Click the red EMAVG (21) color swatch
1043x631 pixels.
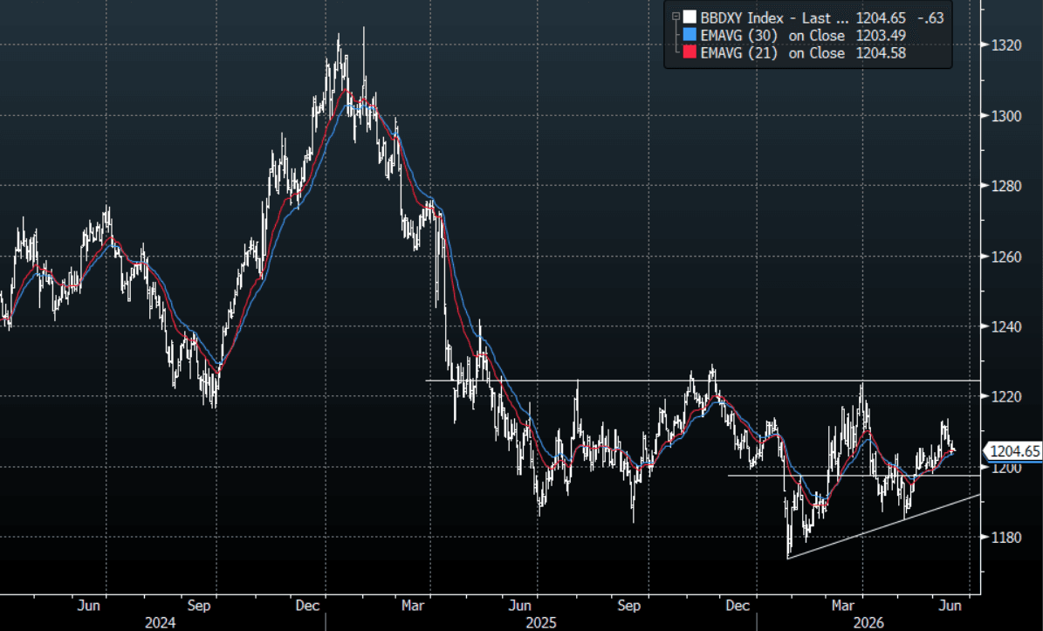[690, 52]
